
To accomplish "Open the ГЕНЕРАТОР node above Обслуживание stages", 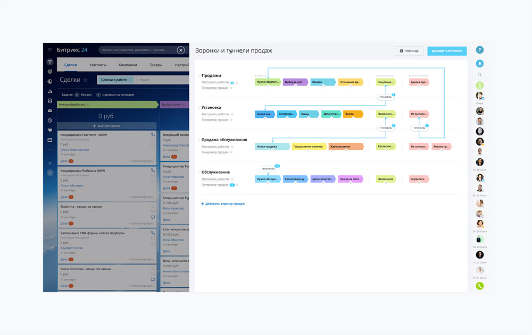I will pyautogui.click(x=268, y=168).
